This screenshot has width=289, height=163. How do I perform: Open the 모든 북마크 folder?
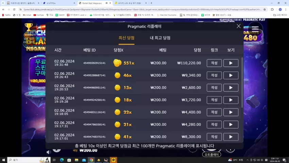(280, 15)
